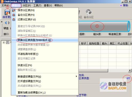The height and width of the screenshot is (97, 132).
Task: Click the 磁头 column header
Action: tap(104, 43)
